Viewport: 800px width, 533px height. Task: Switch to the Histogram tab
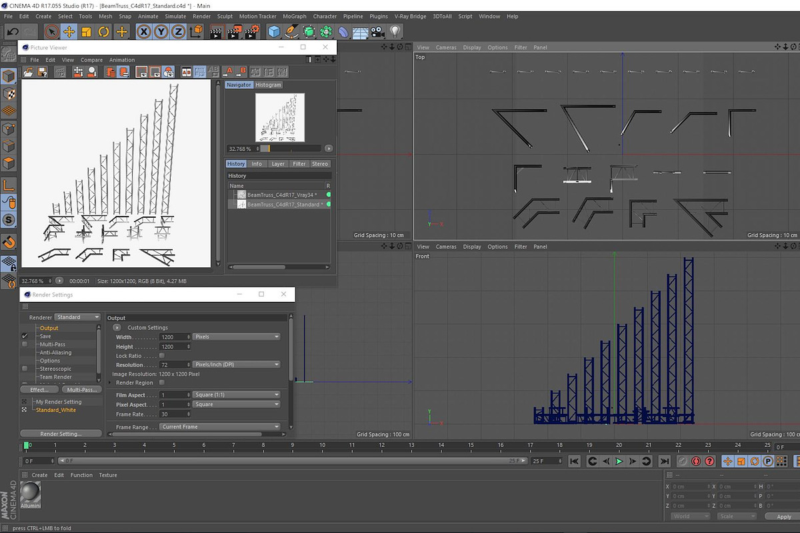[269, 85]
